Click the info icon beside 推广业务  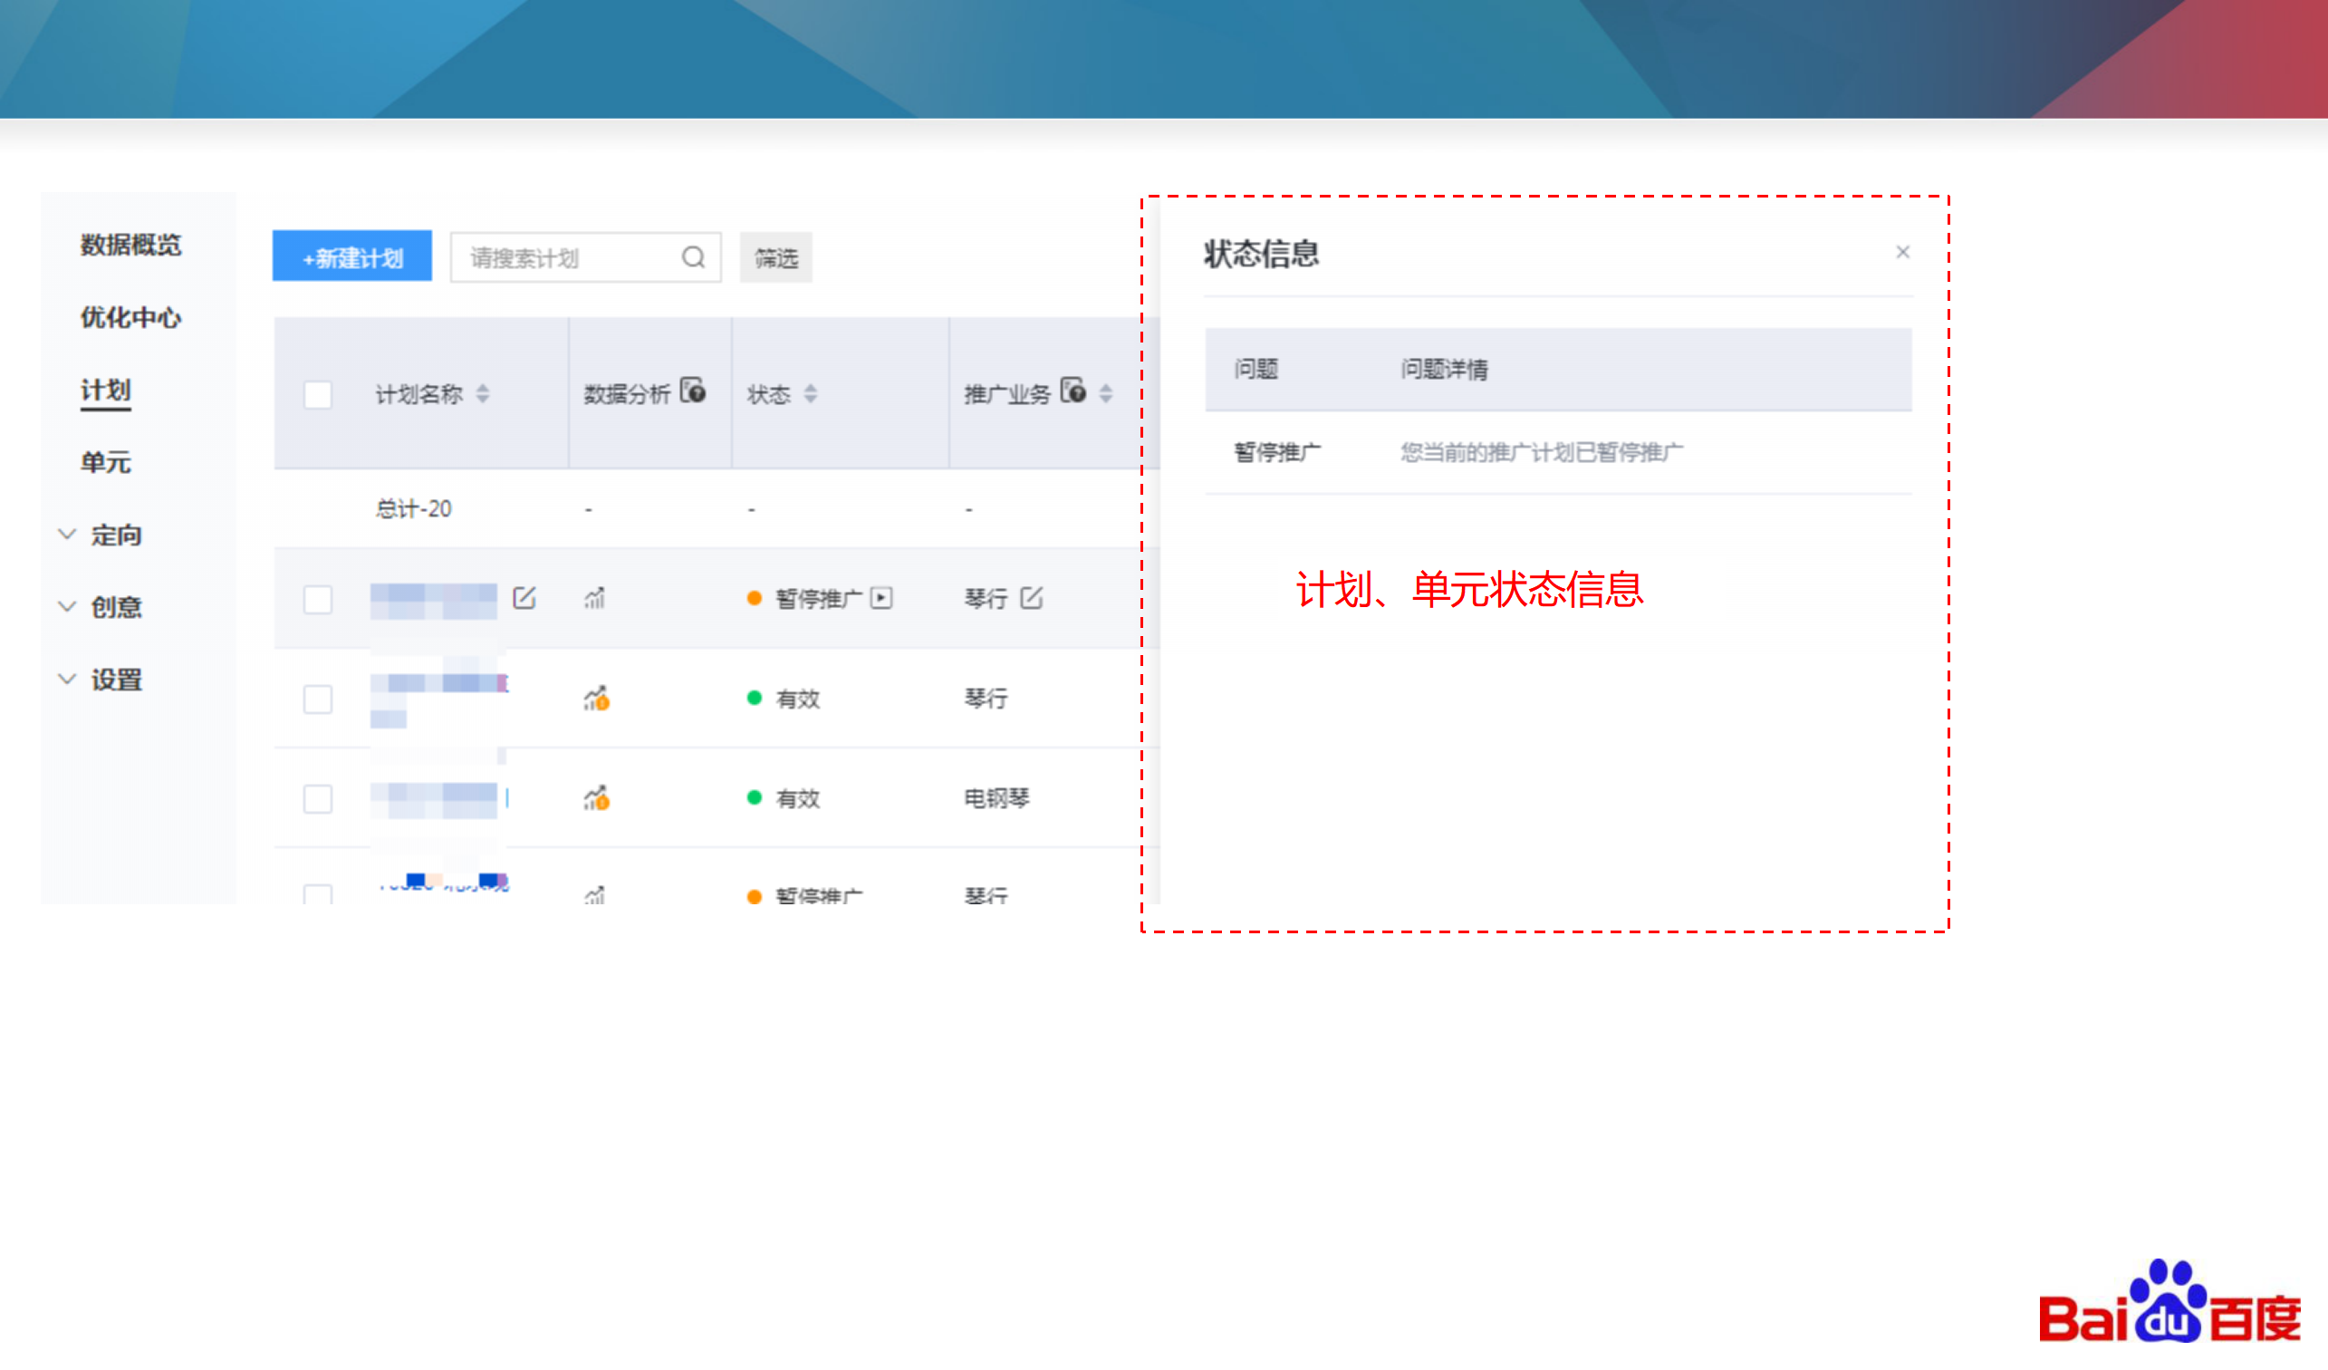point(1073,391)
